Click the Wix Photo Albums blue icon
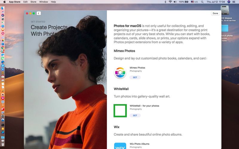The image size is (239, 149). pyautogui.click(x=120, y=146)
